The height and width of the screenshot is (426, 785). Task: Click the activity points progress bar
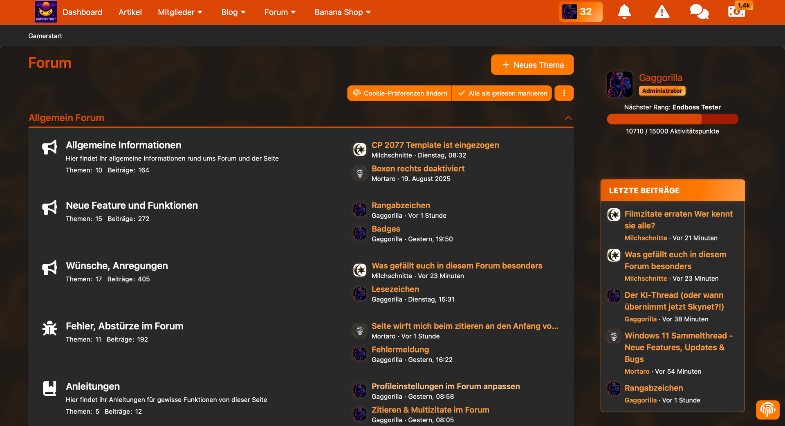[672, 119]
